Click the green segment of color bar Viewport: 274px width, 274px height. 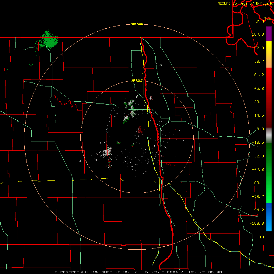[x=269, y=173]
